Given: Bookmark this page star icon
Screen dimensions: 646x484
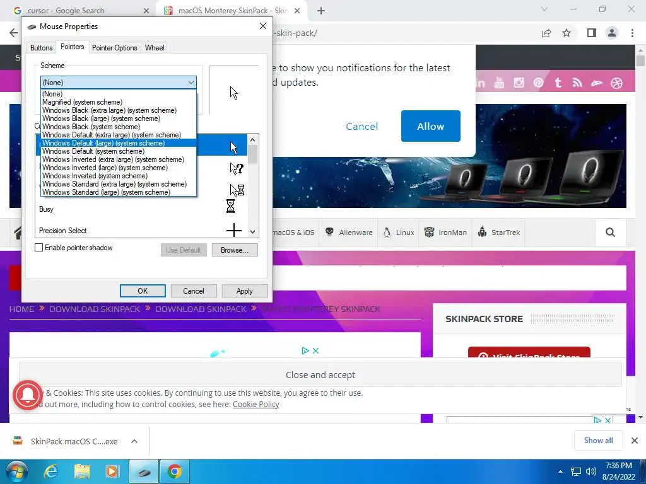Looking at the screenshot, I should (567, 33).
